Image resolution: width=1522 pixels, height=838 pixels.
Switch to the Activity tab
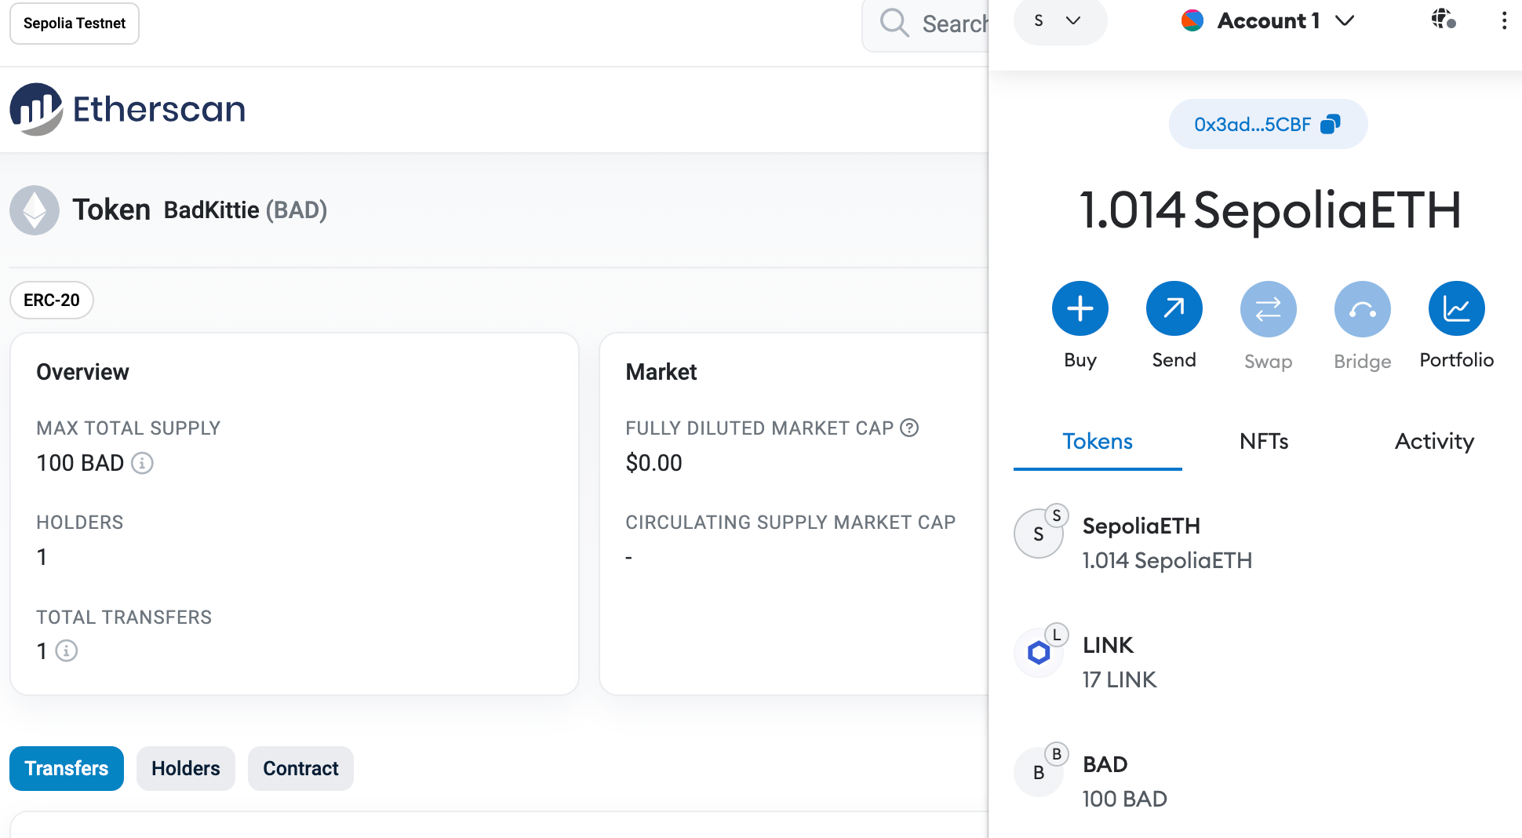1433,442
